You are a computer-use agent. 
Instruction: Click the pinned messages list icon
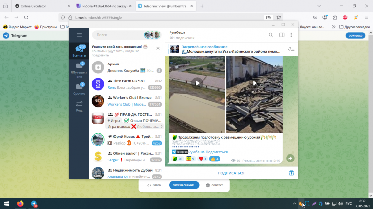point(291,49)
